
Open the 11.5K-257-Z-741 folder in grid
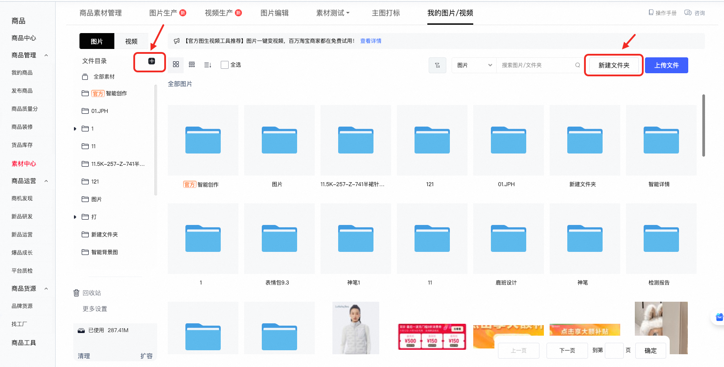coord(356,140)
